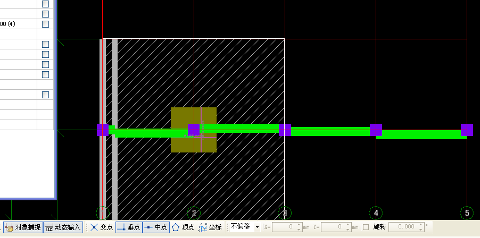Select the 00 (4) property value text
Screen dimensions: 480x238
pyautogui.click(x=7, y=24)
